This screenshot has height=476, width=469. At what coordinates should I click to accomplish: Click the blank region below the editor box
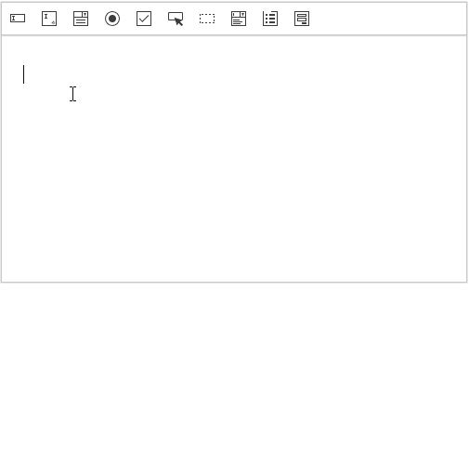[234, 378]
